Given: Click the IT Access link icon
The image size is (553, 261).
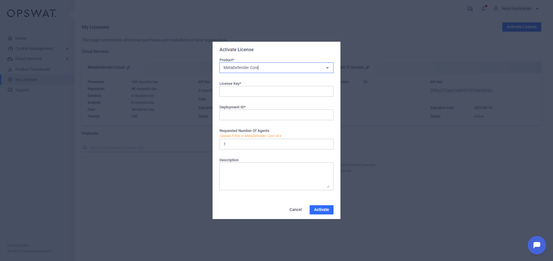Looking at the screenshot, I should point(367,68).
